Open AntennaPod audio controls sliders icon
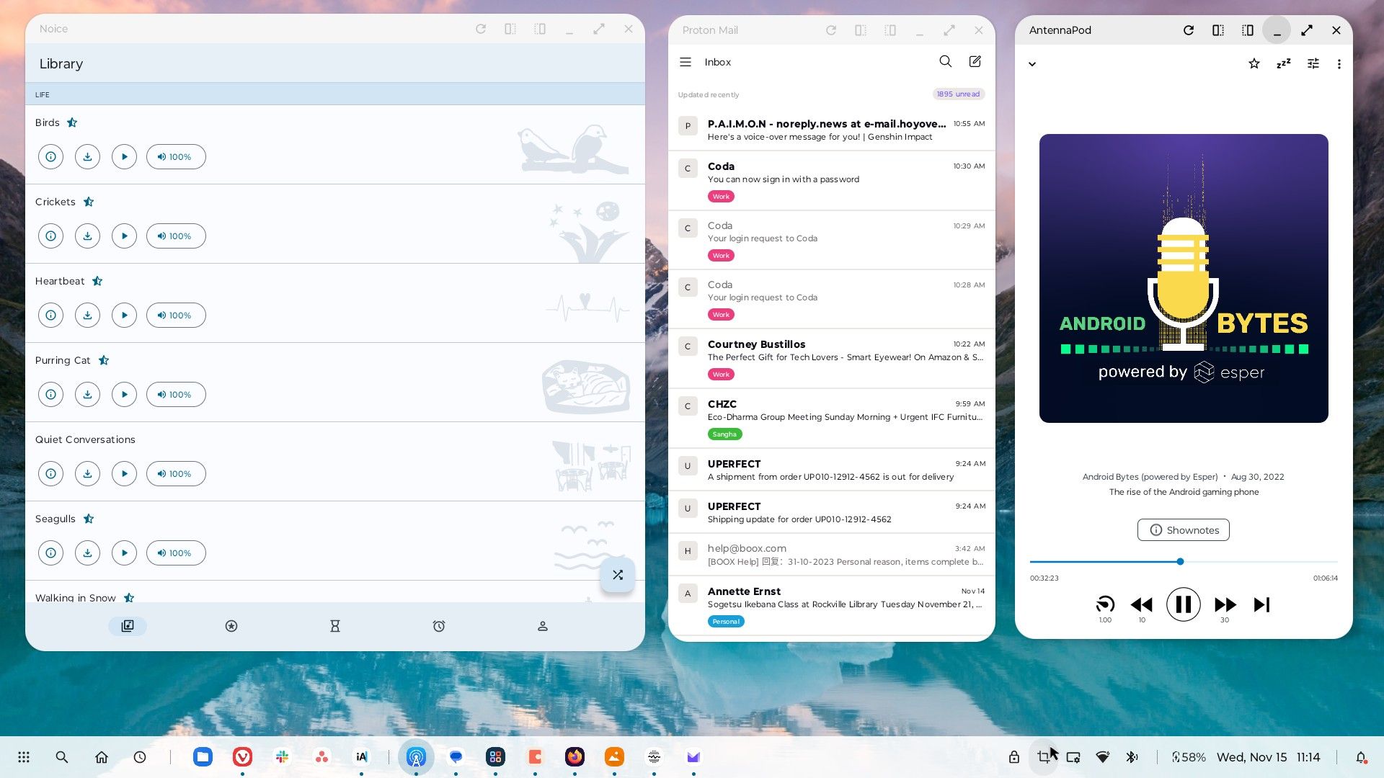1384x778 pixels. click(1313, 64)
